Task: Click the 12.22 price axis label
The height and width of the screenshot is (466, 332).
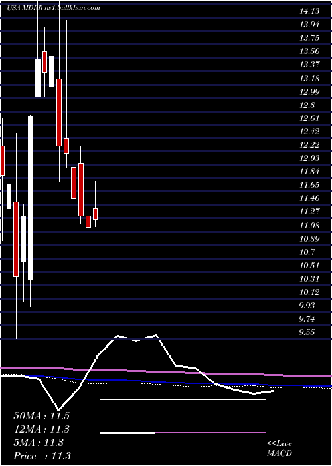Action: 309,145
